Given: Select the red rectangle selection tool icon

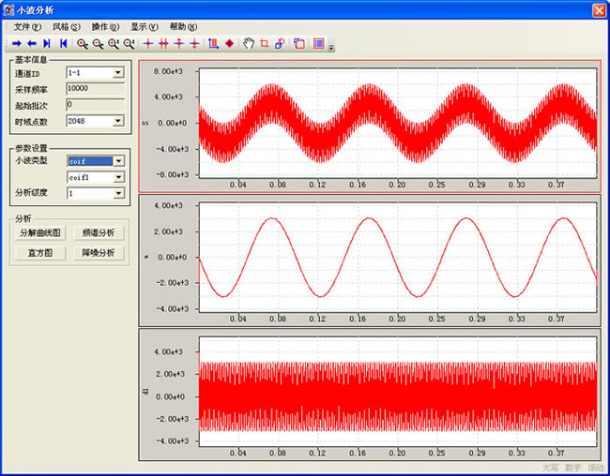Looking at the screenshot, I should pyautogui.click(x=264, y=44).
